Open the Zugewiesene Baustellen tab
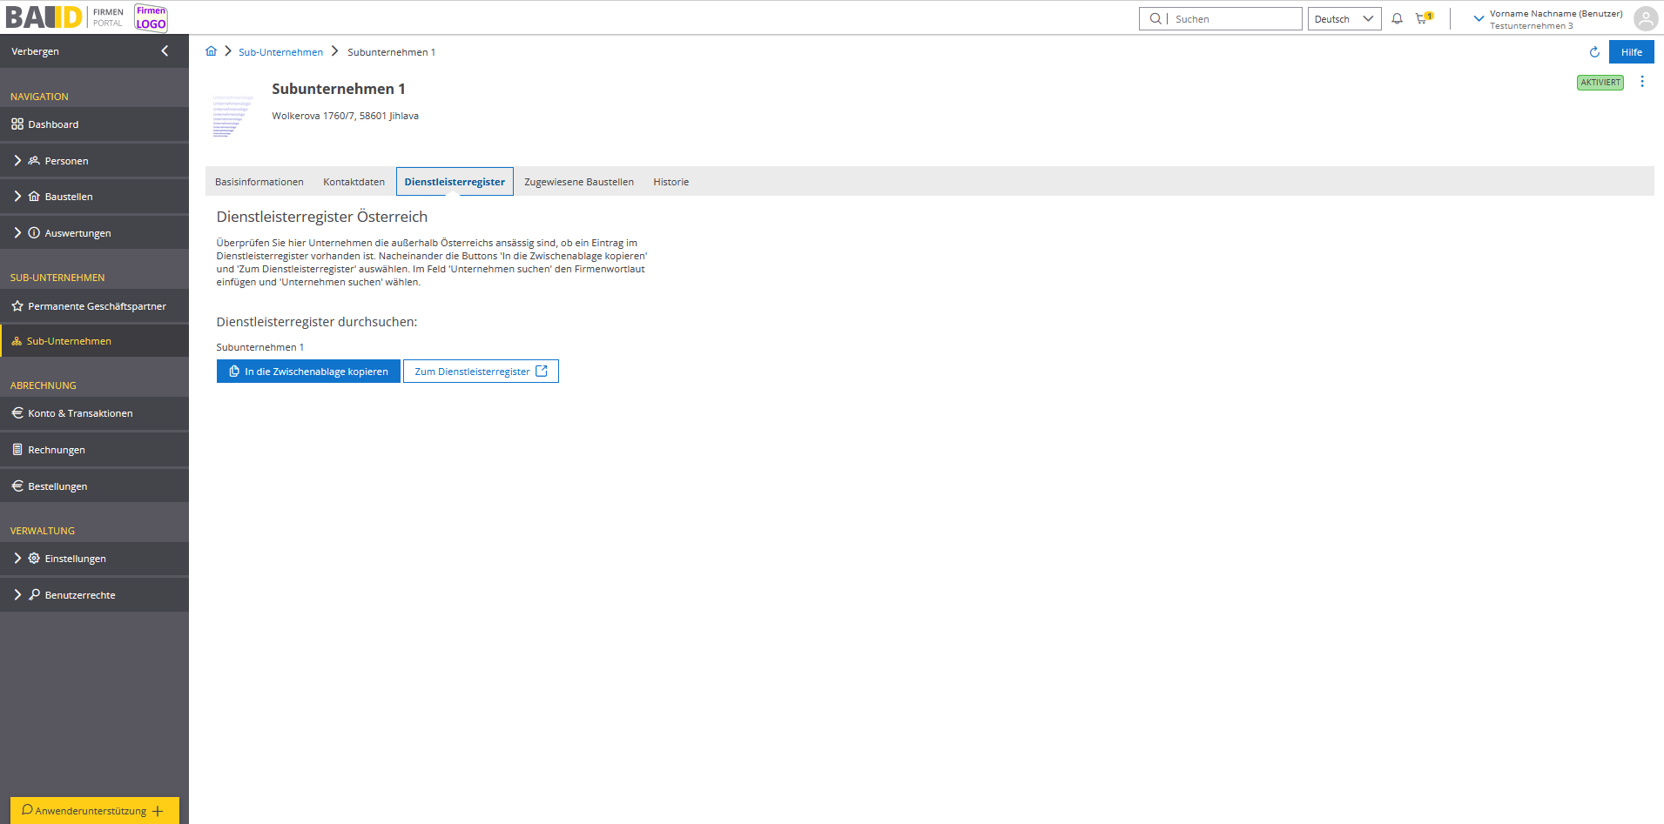This screenshot has height=824, width=1664. (x=578, y=182)
